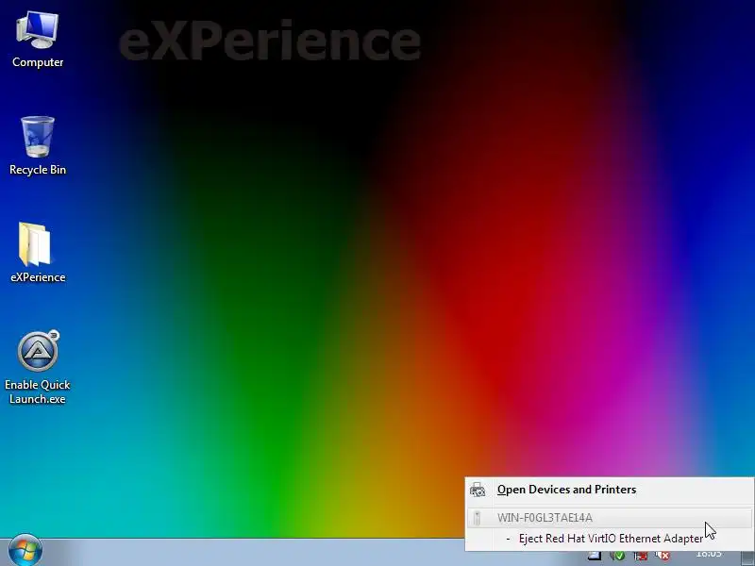Image resolution: width=755 pixels, height=566 pixels.
Task: Click the printer icon beside Open Devices and Printers
Action: pyautogui.click(x=478, y=490)
